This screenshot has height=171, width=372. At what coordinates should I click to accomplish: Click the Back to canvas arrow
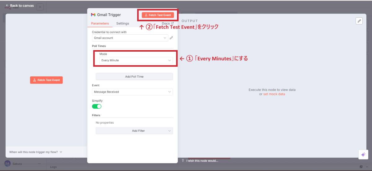(7, 6)
